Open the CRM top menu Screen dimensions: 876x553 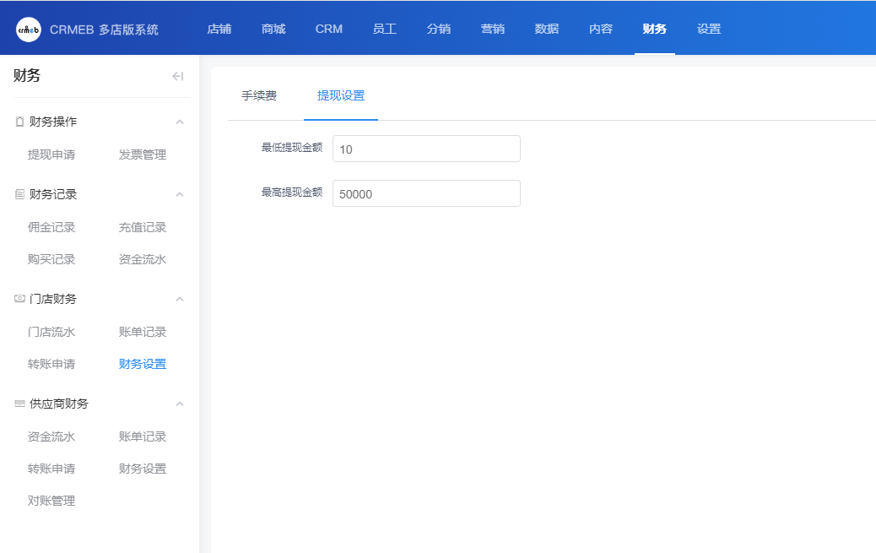pyautogui.click(x=329, y=29)
